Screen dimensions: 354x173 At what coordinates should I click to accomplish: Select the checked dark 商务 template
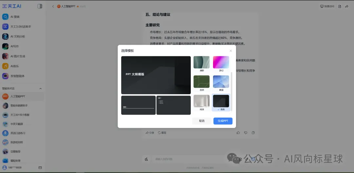221,102
